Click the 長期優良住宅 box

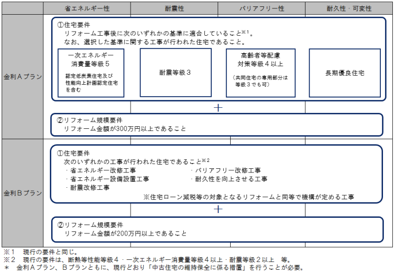click(344, 73)
